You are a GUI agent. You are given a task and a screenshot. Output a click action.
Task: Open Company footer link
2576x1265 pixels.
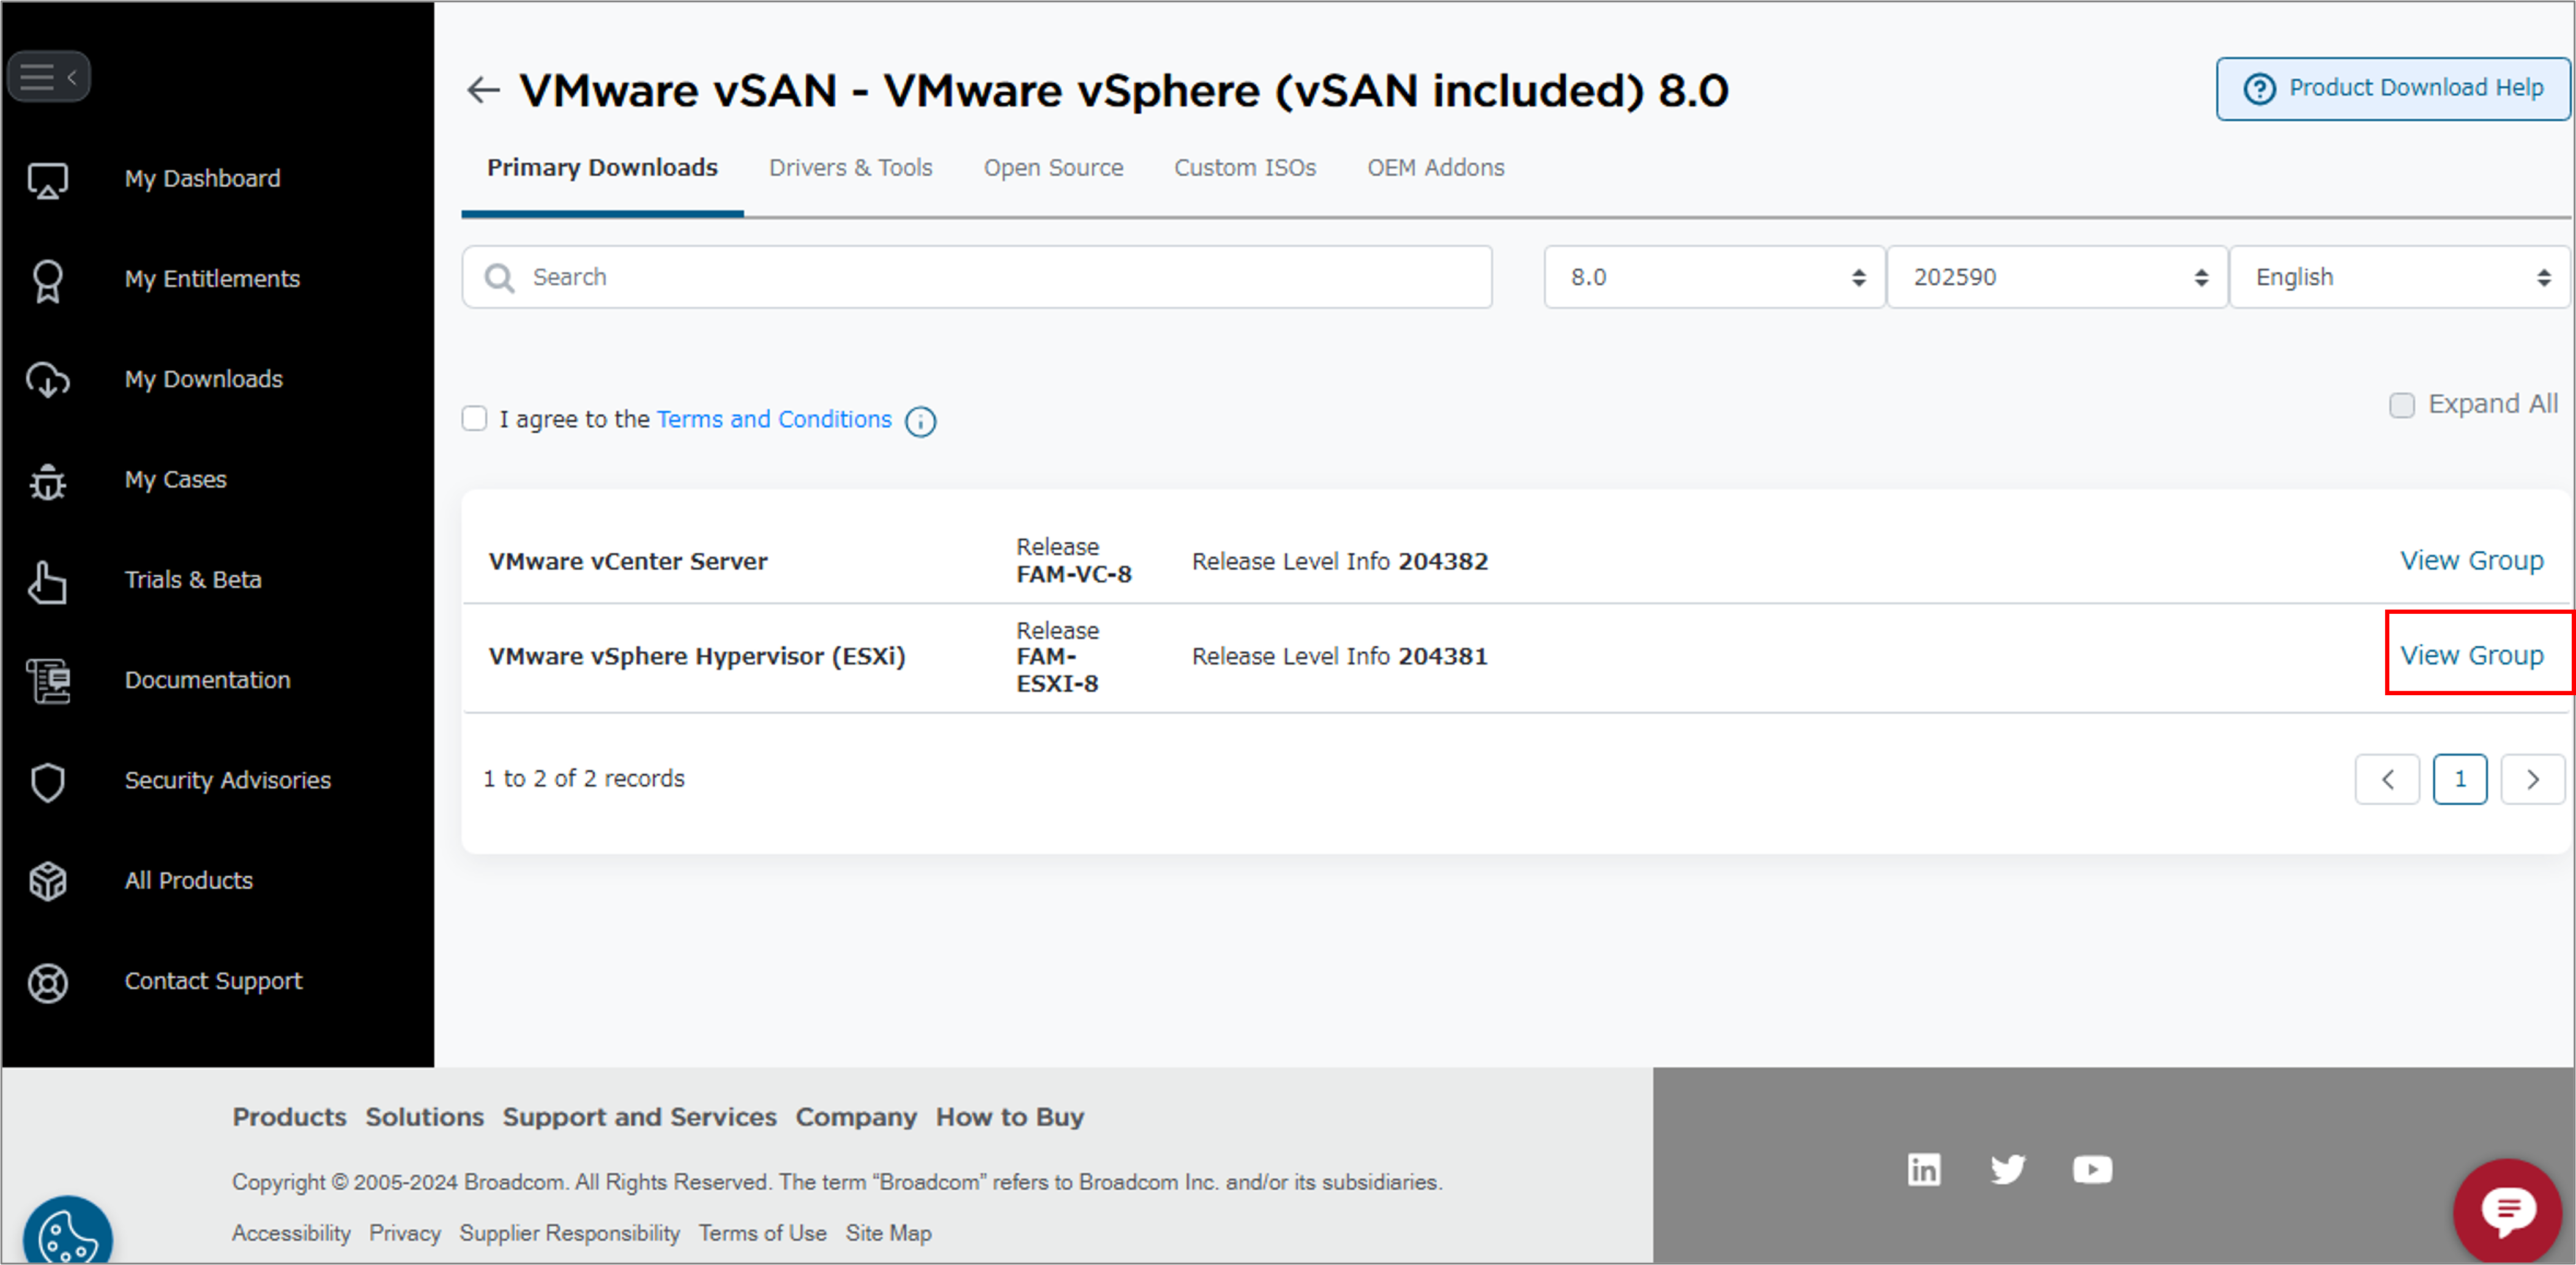856,1117
